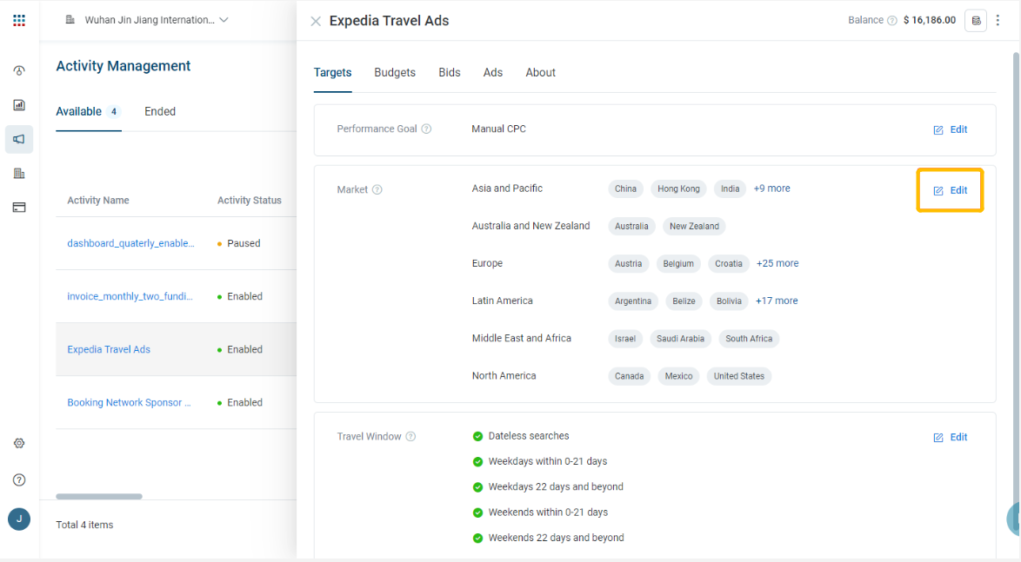This screenshot has width=1021, height=562.
Task: Click the Belgium market tag
Action: pos(678,264)
